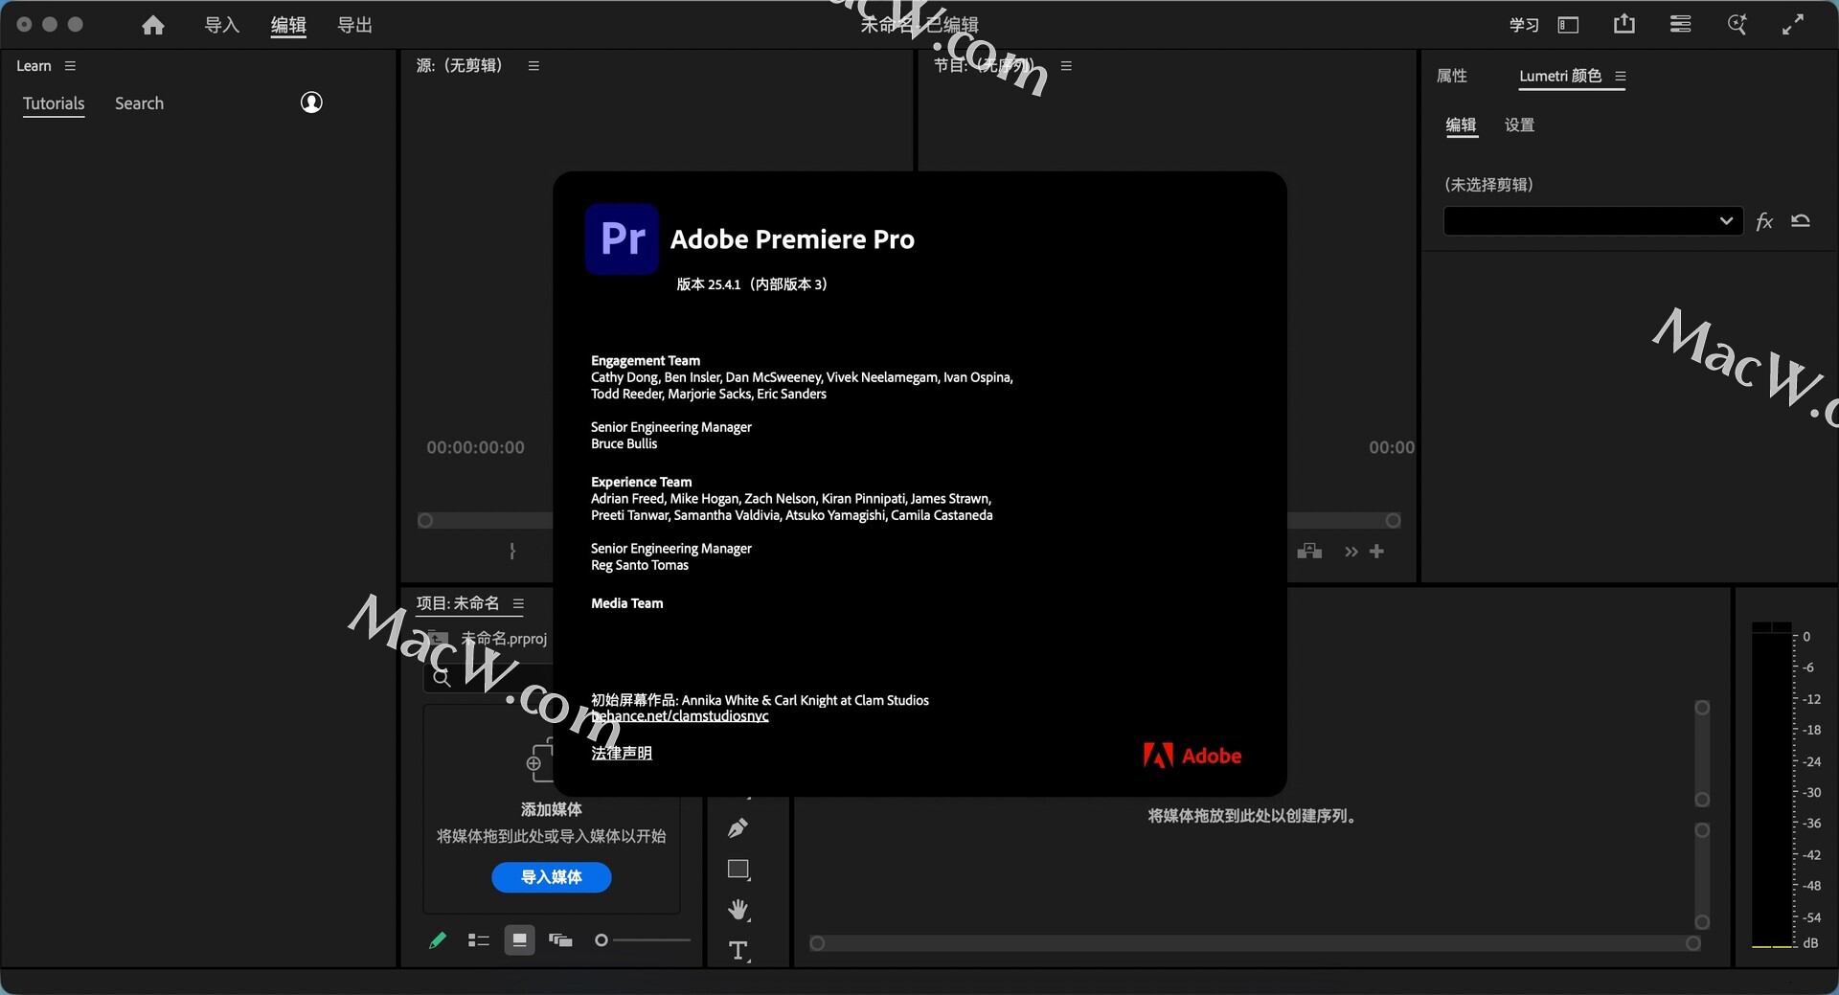Click the program monitor lift/extract icon
The width and height of the screenshot is (1839, 995).
point(1309,552)
